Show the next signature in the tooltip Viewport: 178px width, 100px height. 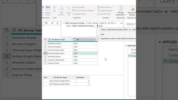(x=98, y=40)
